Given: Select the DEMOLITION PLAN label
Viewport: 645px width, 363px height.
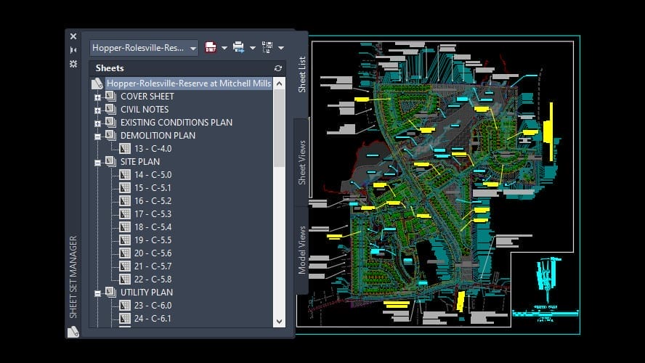Looking at the screenshot, I should [158, 136].
